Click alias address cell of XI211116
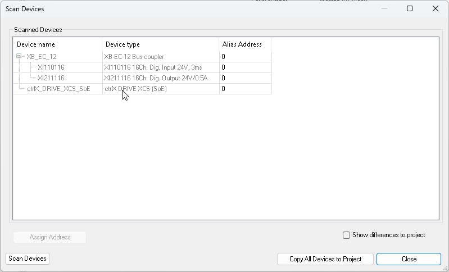Screen dimensions: 449x272 (x=246, y=78)
